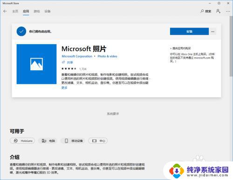233x180 pixels.
Task: Click the PC monitor icon
Action: click(44, 141)
